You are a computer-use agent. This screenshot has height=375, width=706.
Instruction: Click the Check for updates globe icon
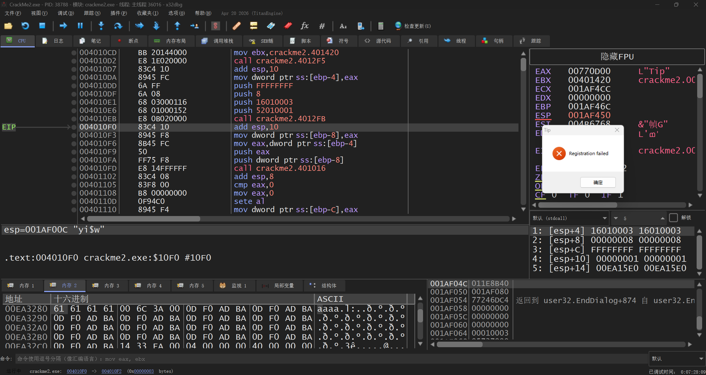click(398, 26)
